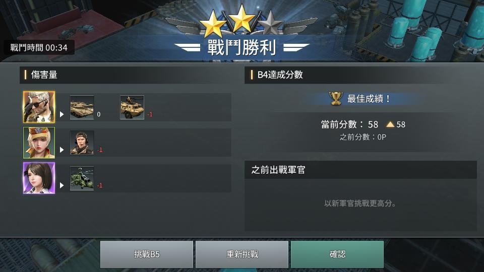
Task: Click the infantry soldier unit icon
Action: click(x=82, y=143)
